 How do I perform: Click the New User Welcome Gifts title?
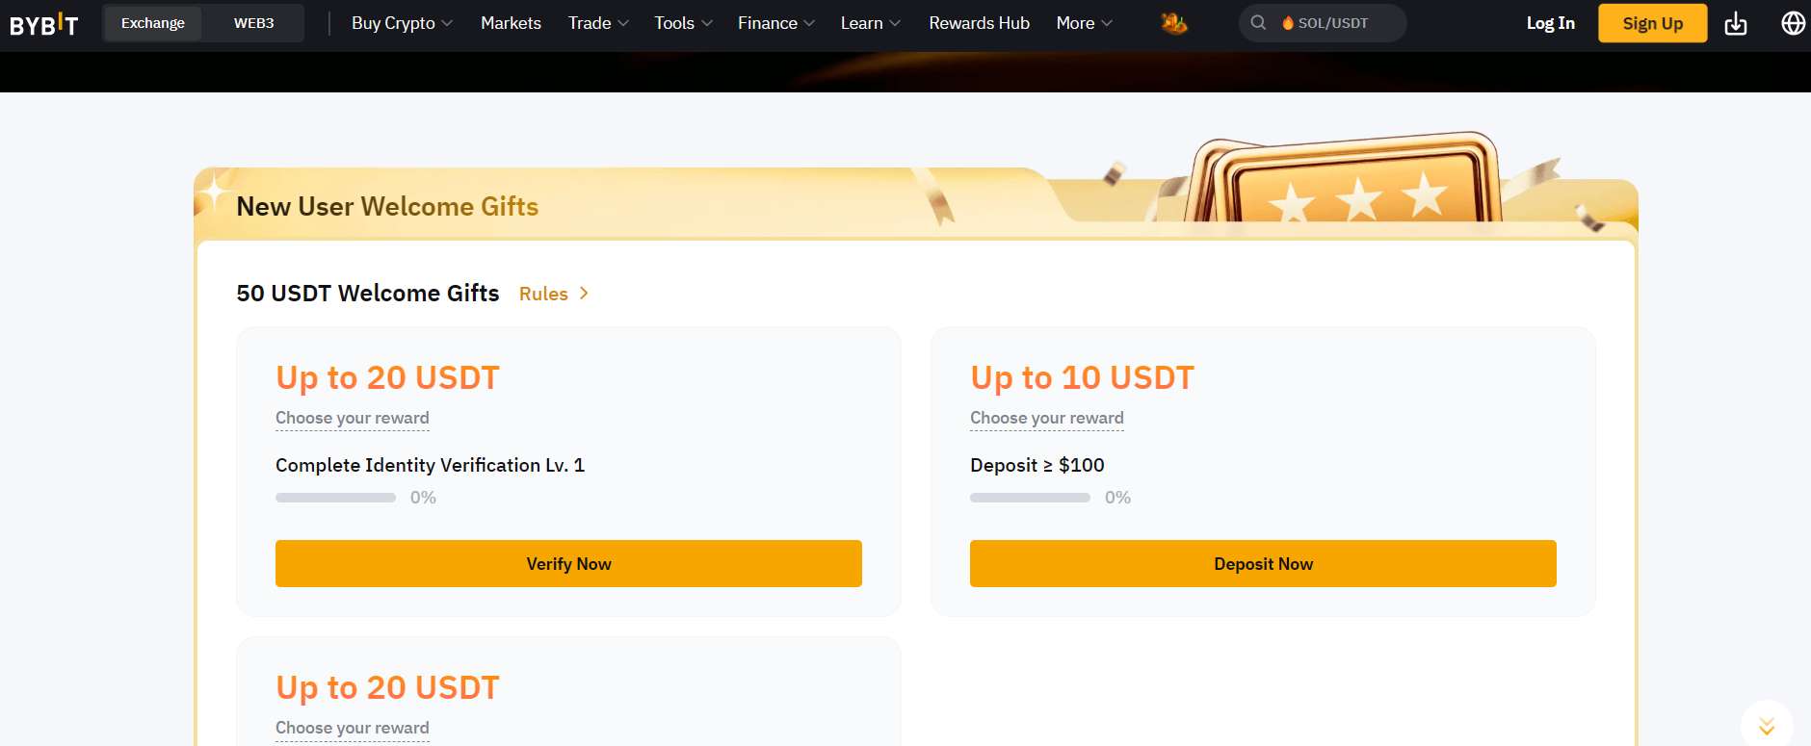pos(387,206)
